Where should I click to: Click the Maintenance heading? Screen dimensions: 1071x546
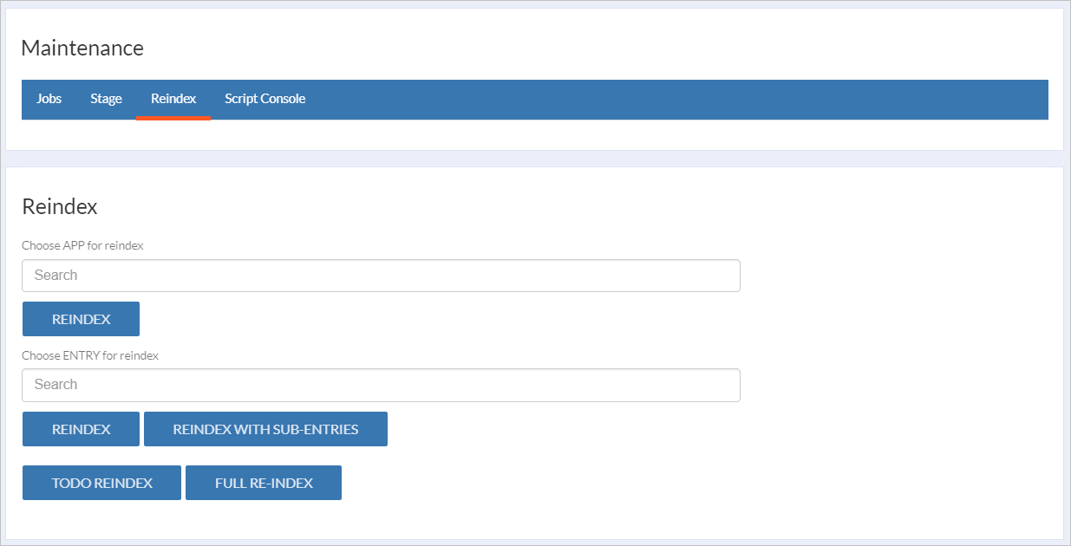(82, 48)
